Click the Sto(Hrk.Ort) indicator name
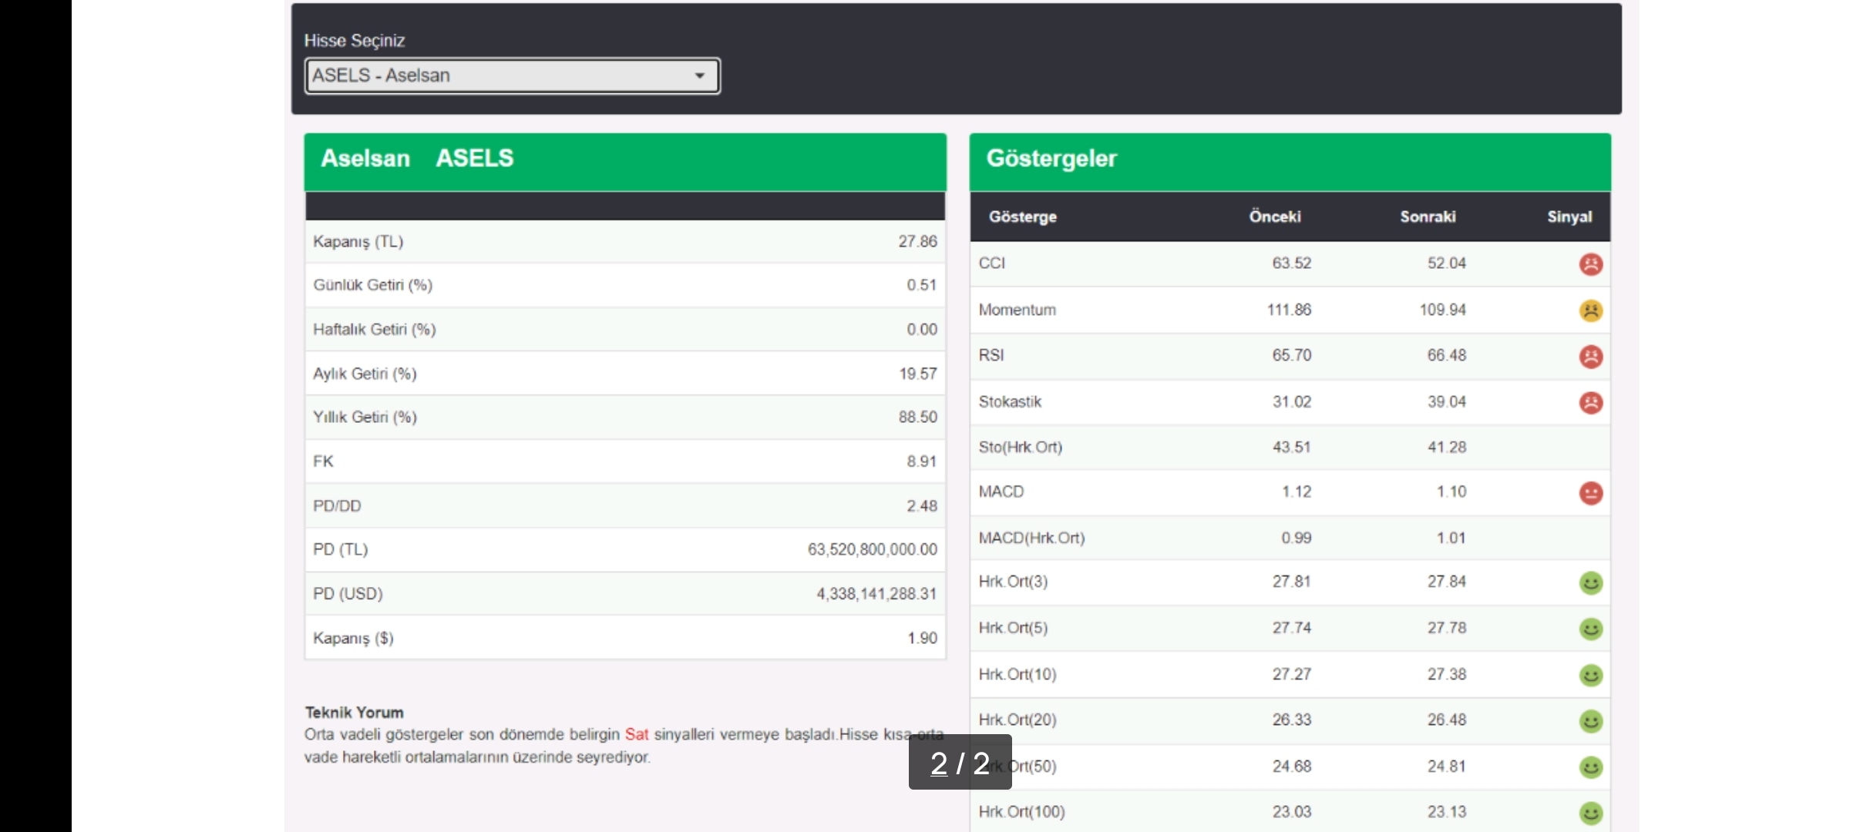The image size is (1850, 832). coord(1021,448)
